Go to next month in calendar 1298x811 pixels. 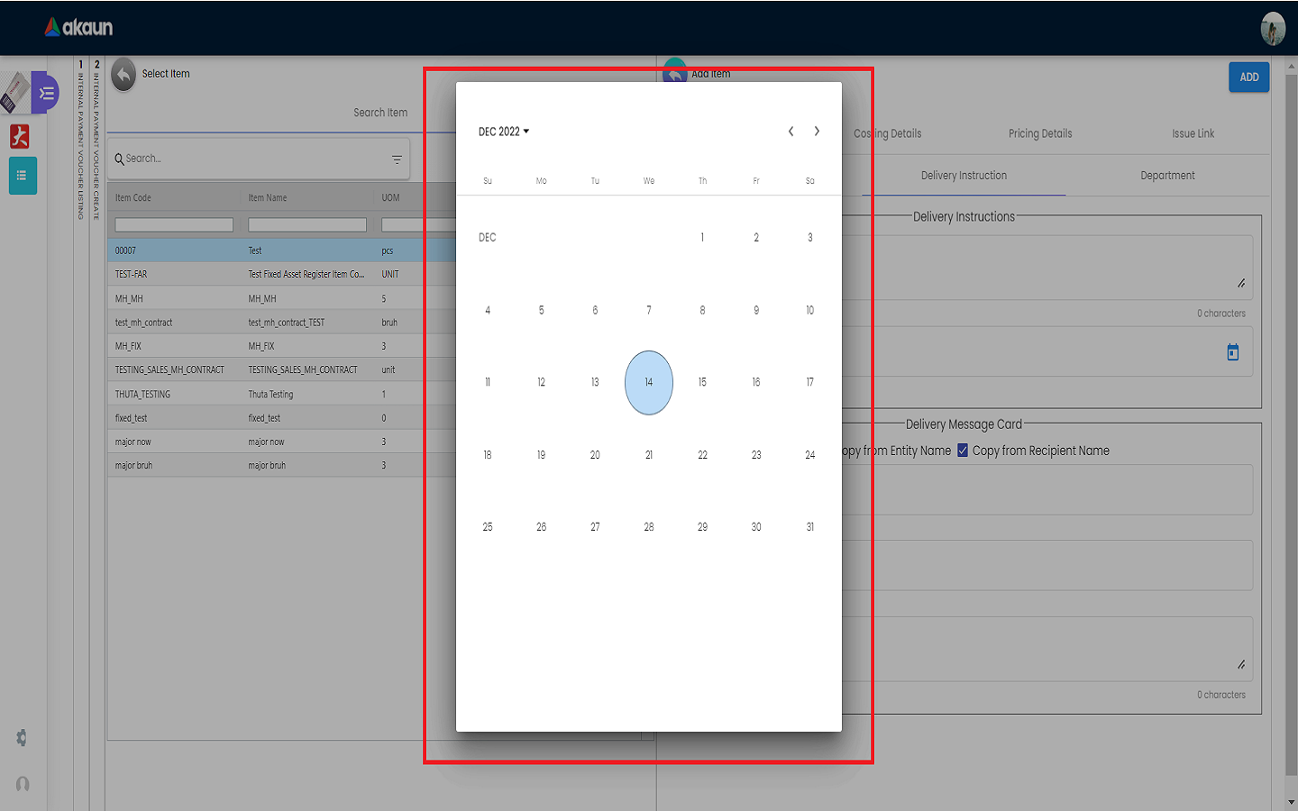[x=817, y=132]
